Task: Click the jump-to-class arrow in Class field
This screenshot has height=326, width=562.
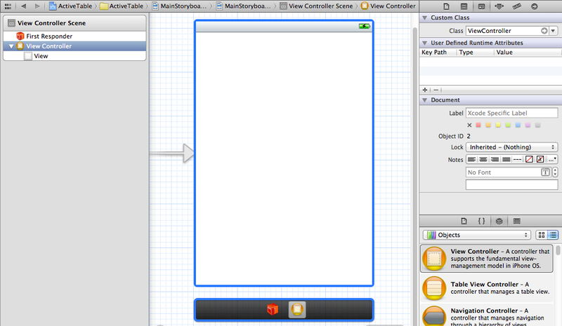Action: (x=544, y=31)
